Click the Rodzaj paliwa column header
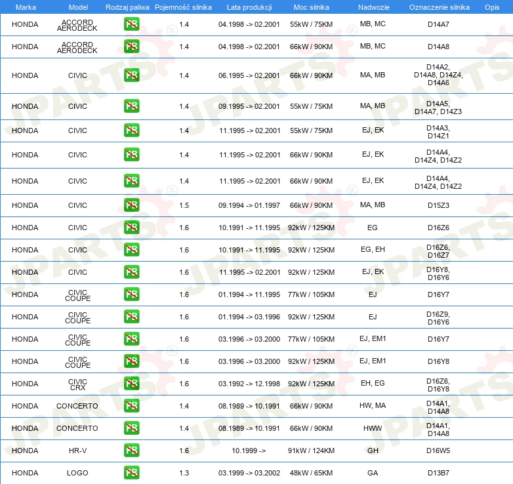This screenshot has width=513, height=484. tap(127, 7)
